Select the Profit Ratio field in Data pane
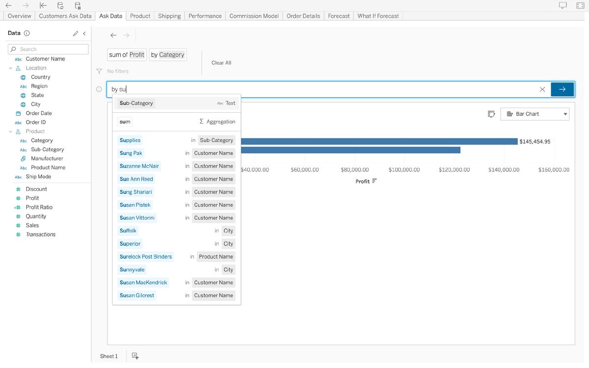 [x=39, y=207]
